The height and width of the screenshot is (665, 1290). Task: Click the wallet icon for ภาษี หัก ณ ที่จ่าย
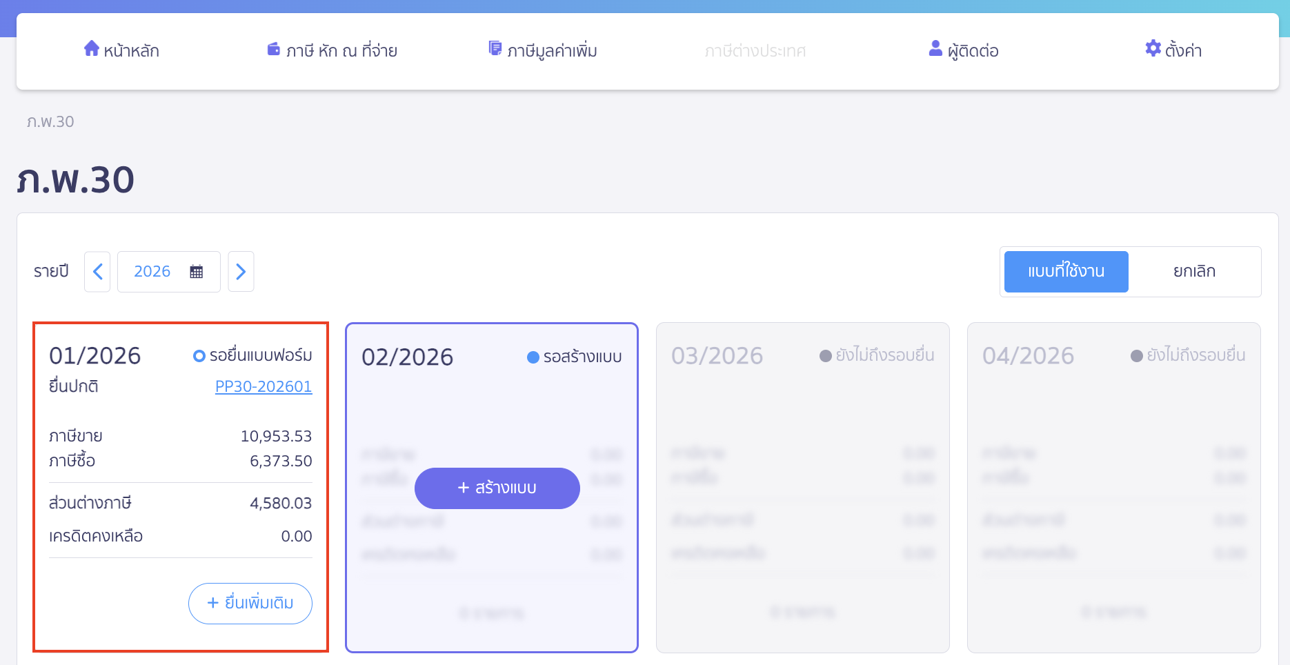pos(274,49)
